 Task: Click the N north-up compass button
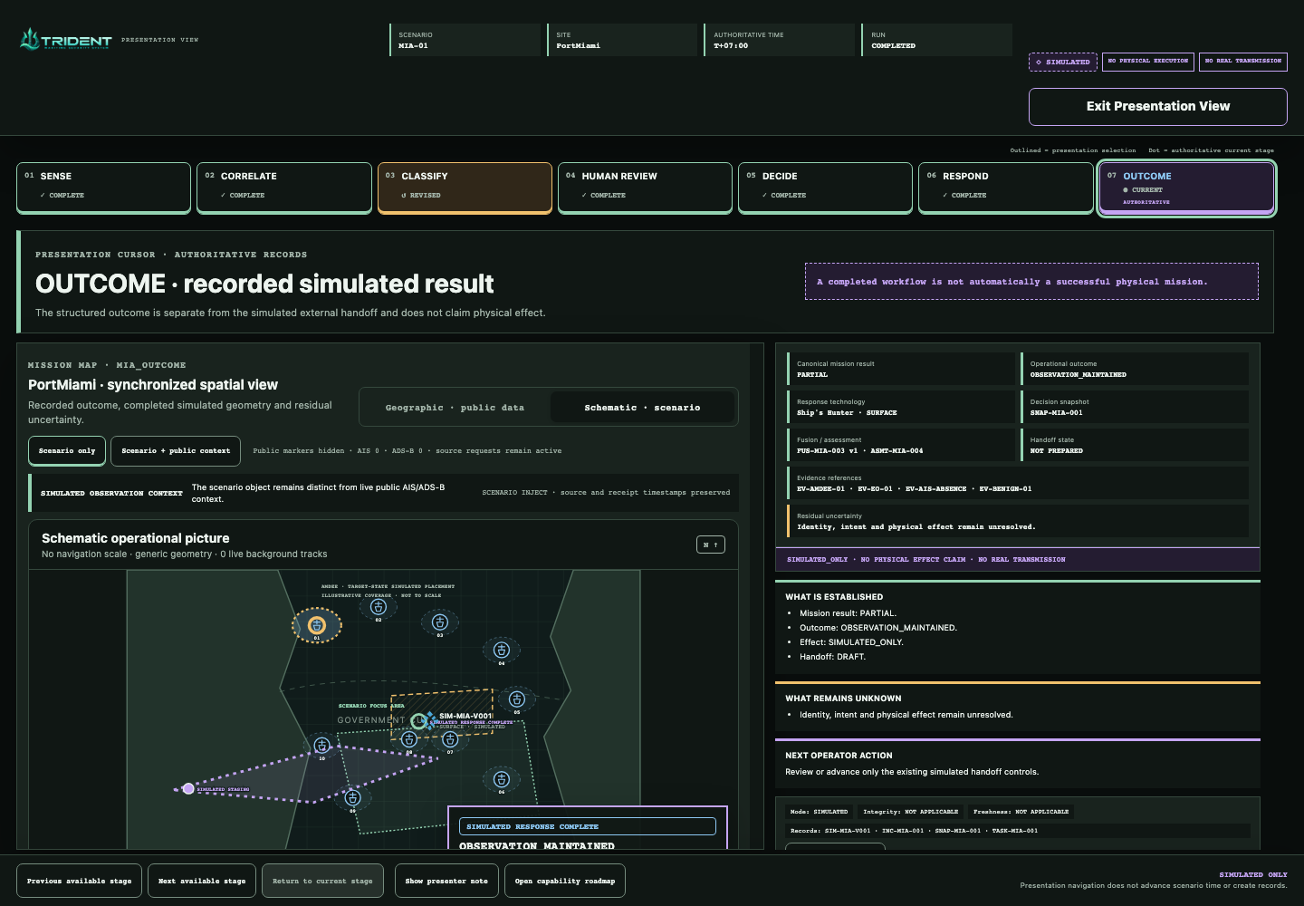711,545
